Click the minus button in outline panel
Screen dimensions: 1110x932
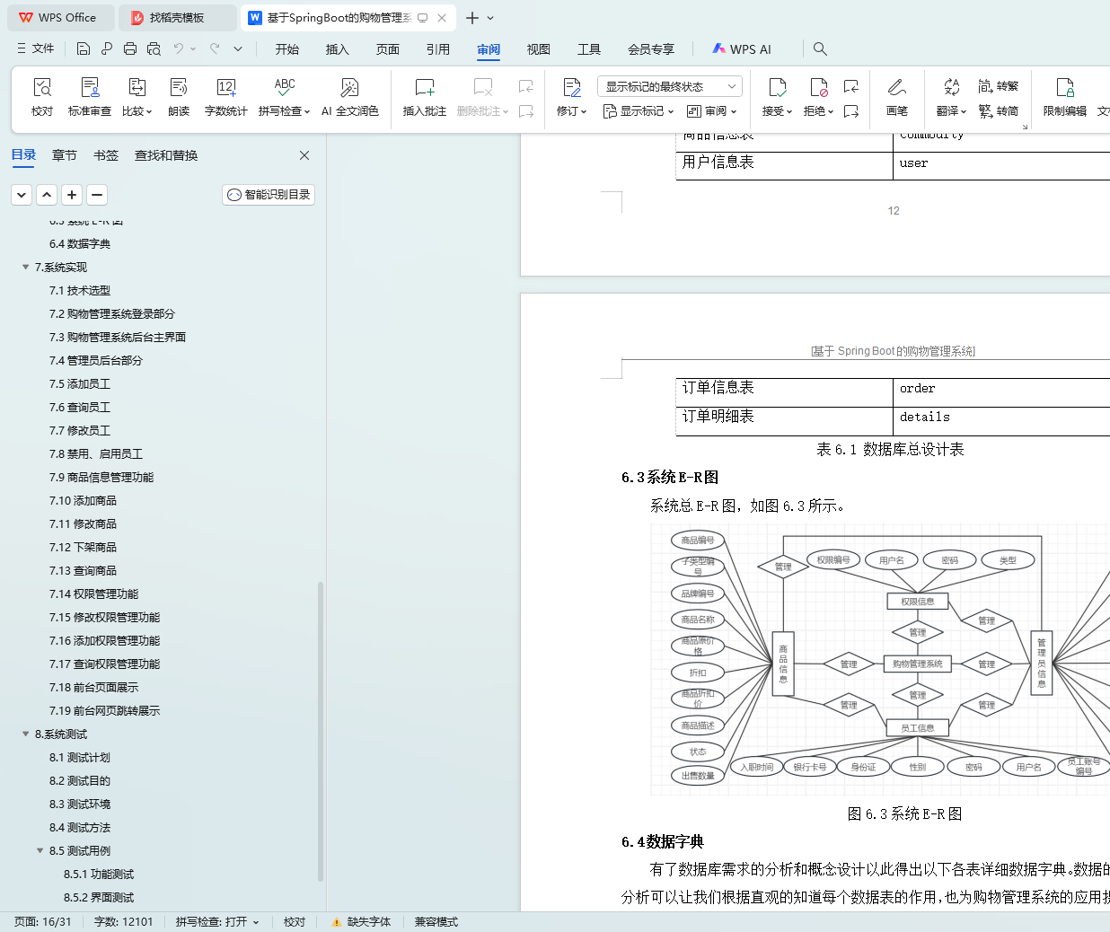coord(98,195)
